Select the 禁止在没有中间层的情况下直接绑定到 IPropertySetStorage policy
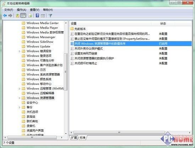This screenshot has width=195, height=148. [112, 39]
